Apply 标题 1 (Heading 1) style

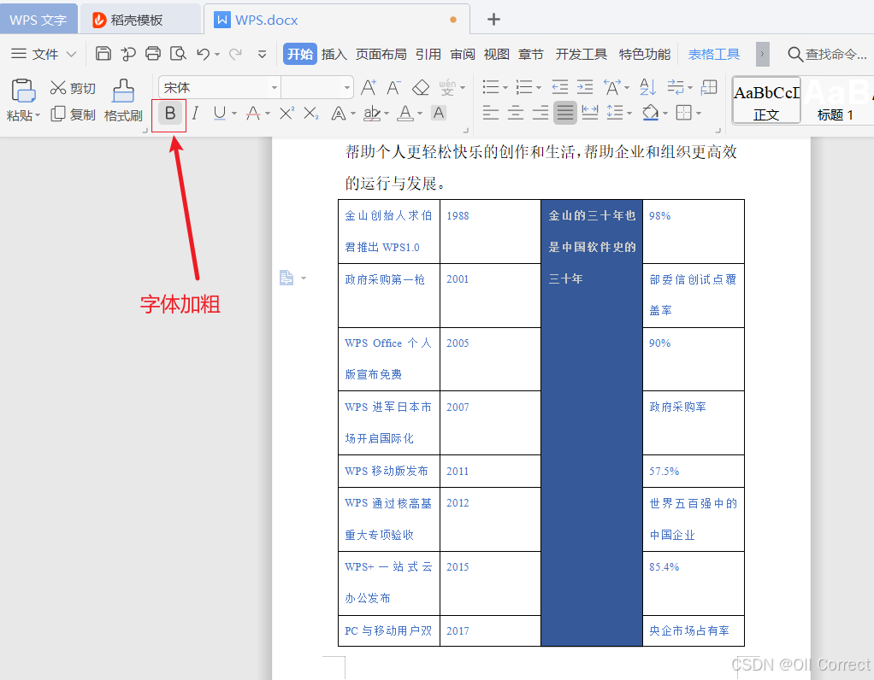(x=837, y=101)
